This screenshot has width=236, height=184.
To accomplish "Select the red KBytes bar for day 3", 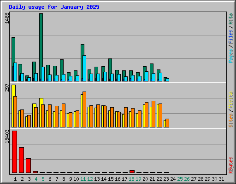I will tap(28, 166).
